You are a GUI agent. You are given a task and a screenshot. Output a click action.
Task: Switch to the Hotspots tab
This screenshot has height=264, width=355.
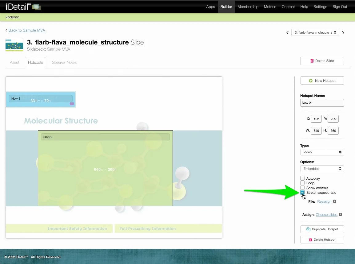(36, 62)
